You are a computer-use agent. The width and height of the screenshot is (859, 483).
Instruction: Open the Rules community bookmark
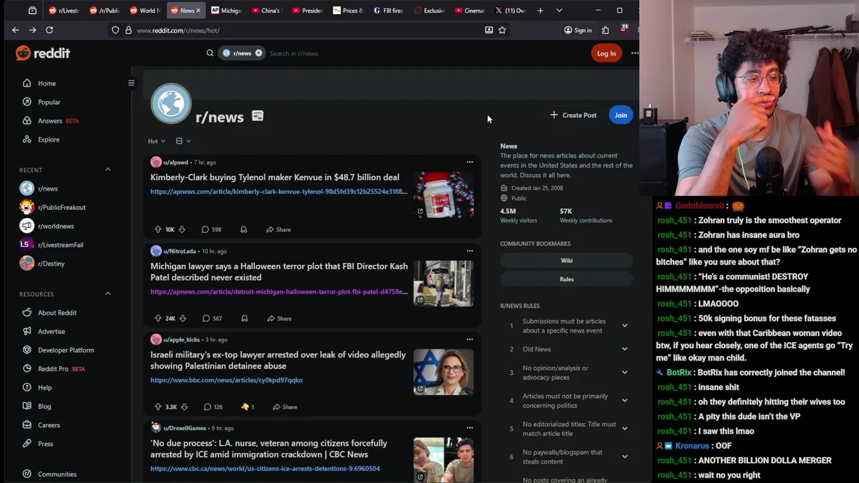(x=566, y=279)
